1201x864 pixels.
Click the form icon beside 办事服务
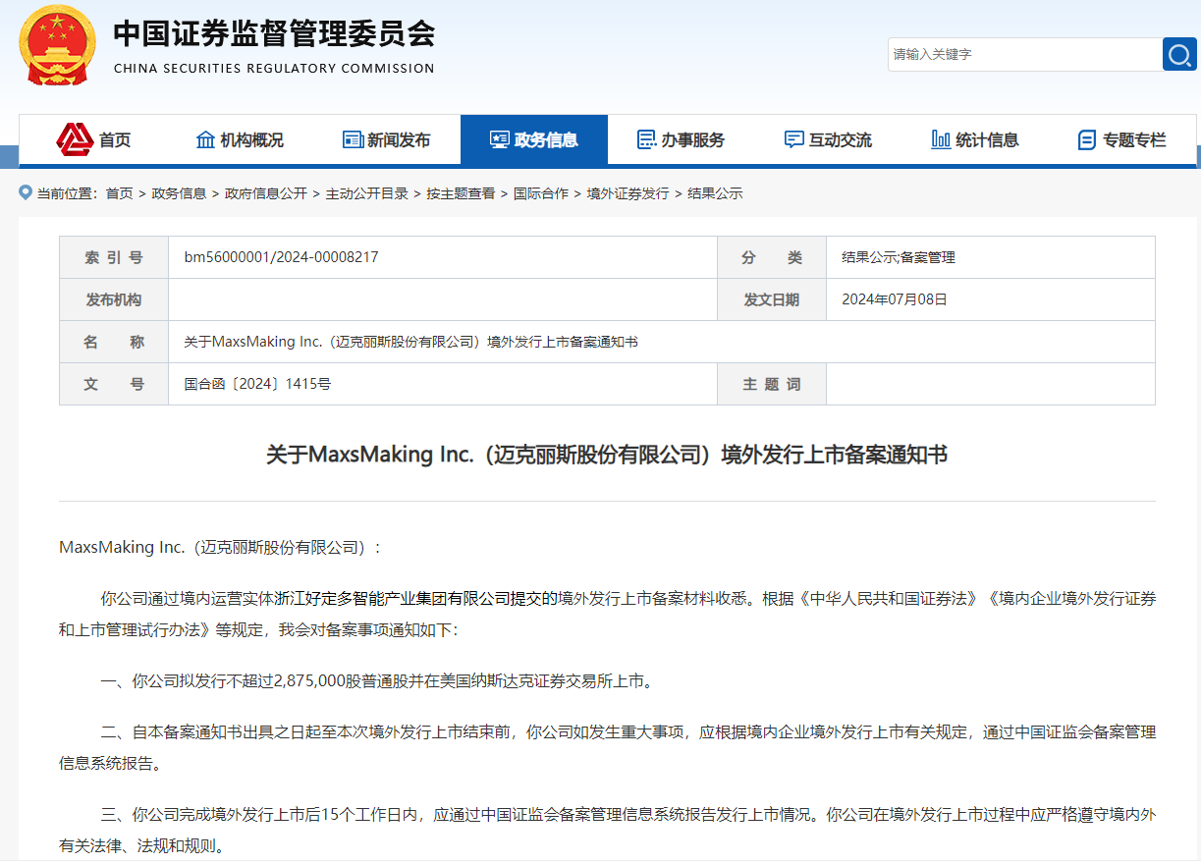click(646, 139)
